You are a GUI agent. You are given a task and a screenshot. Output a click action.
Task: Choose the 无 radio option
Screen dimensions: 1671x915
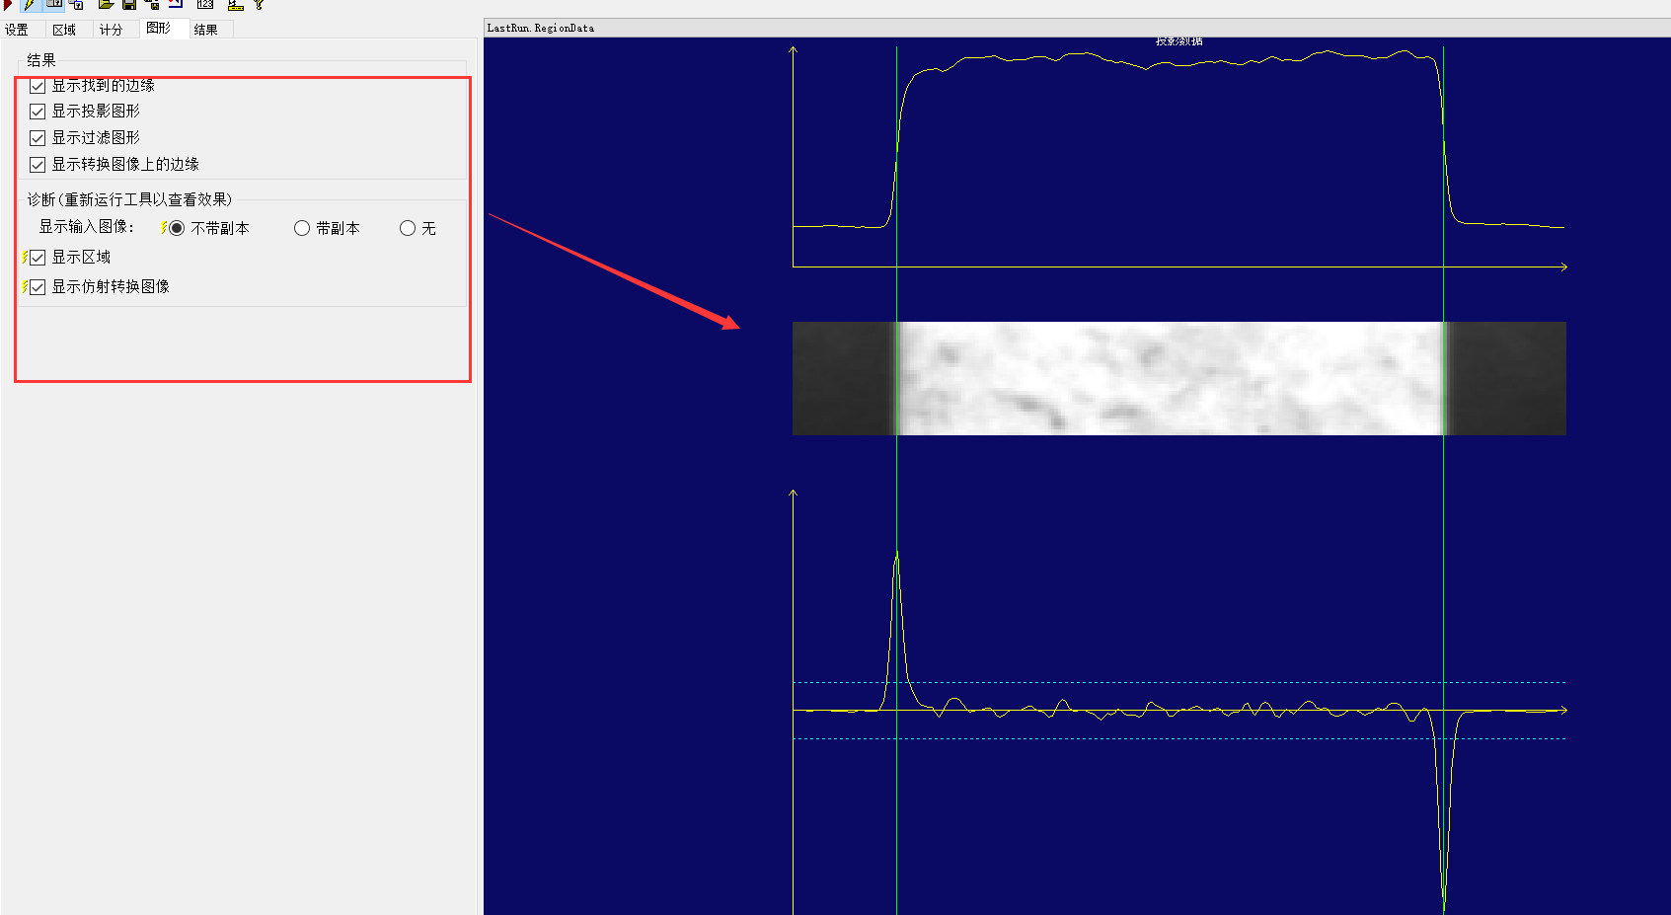pyautogui.click(x=408, y=228)
